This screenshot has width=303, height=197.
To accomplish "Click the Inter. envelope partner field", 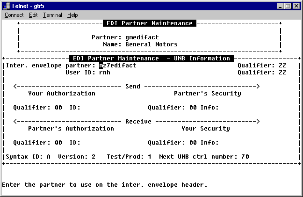I will pyautogui.click(x=118, y=66).
